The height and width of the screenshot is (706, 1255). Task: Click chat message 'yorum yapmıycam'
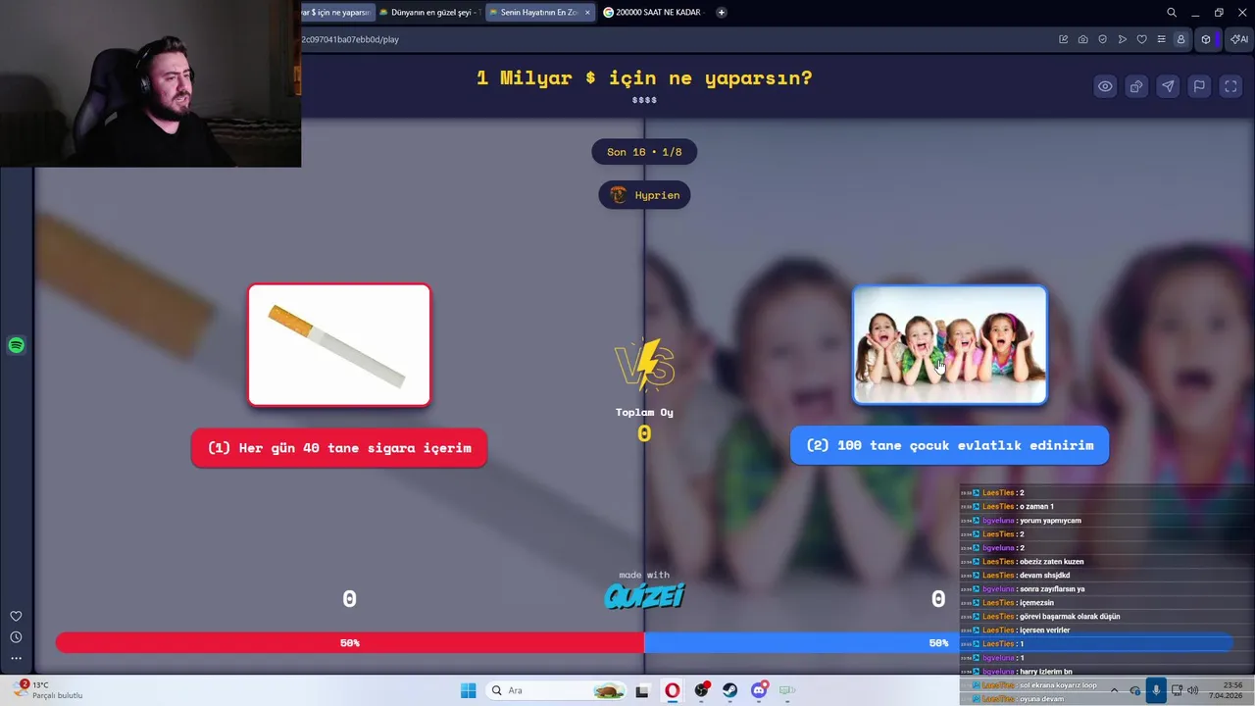click(1050, 521)
